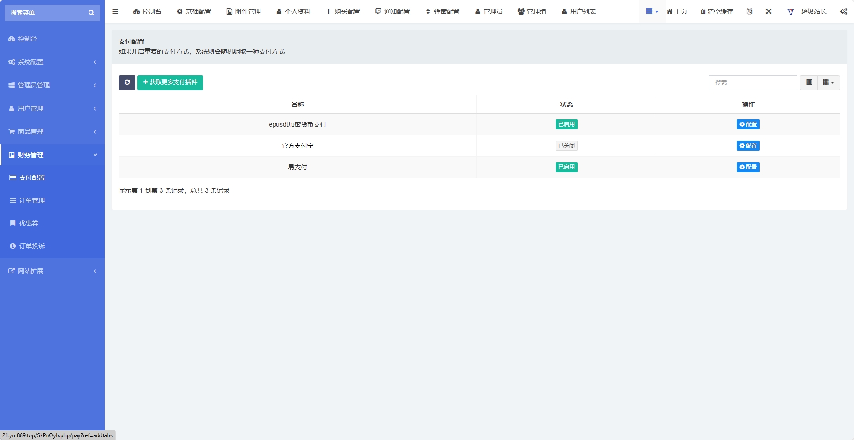Open the 管理员 tab
Image resolution: width=854 pixels, height=440 pixels.
[x=489, y=11]
